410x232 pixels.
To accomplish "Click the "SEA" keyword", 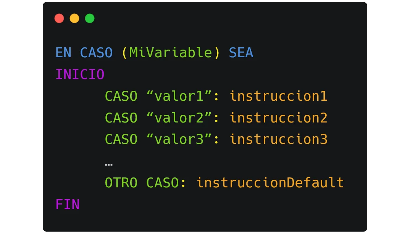I will [x=241, y=53].
